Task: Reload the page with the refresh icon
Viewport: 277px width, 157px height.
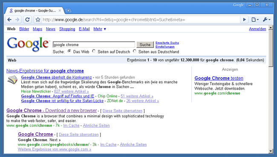Action: [x=27, y=20]
